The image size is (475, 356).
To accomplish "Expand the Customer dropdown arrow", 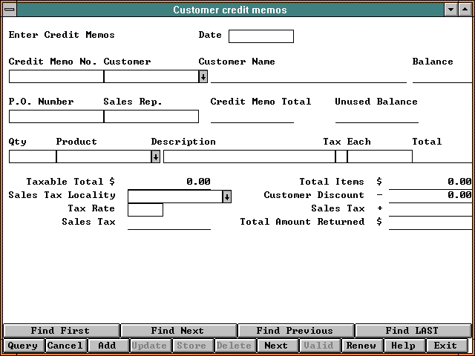I will (203, 76).
